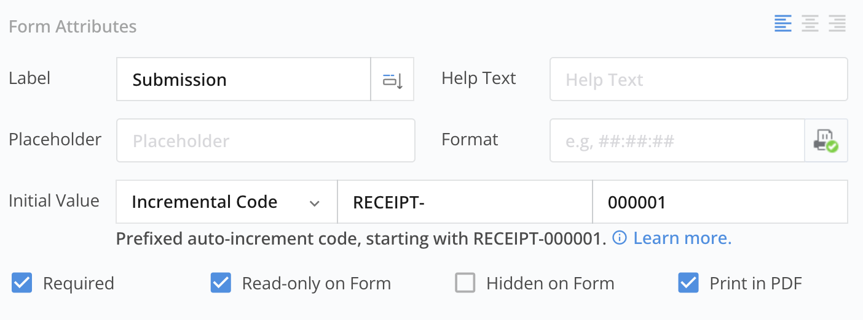Image resolution: width=863 pixels, height=320 pixels.
Task: Open the Learn more link
Action: pyautogui.click(x=682, y=238)
